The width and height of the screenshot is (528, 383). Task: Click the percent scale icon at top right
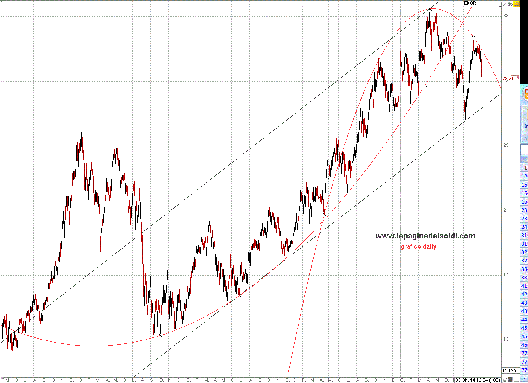[510, 4]
